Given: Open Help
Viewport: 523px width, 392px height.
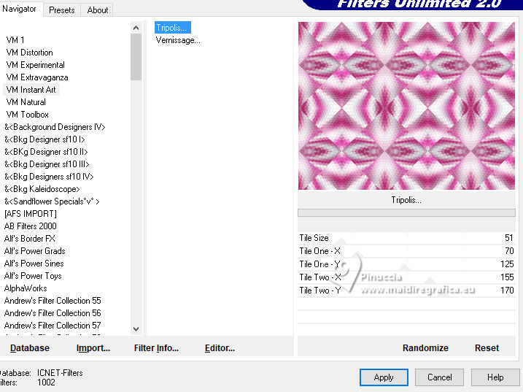Looking at the screenshot, I should pyautogui.click(x=495, y=377).
